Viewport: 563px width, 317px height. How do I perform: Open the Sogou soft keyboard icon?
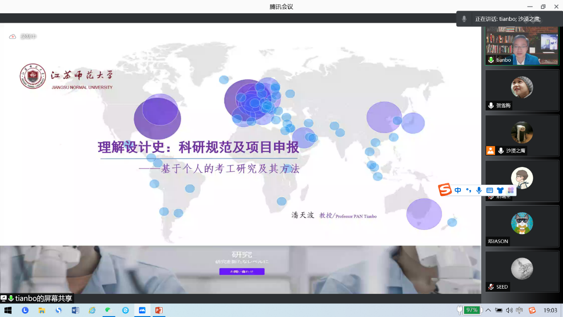coord(489,190)
